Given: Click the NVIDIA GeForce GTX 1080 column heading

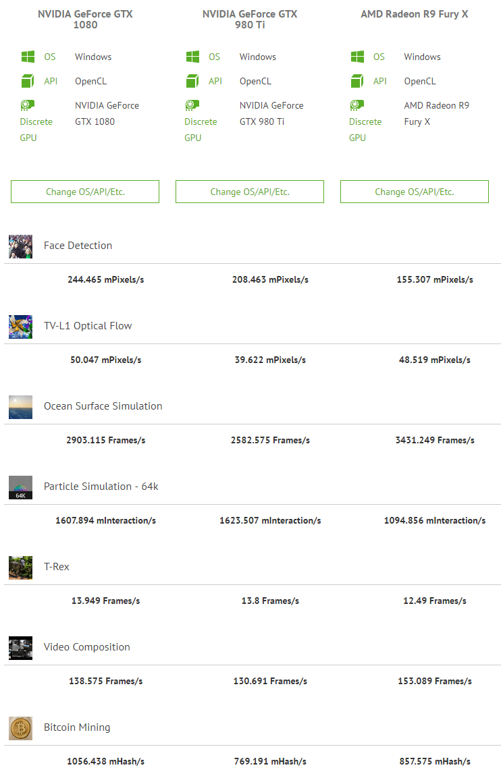Looking at the screenshot, I should (85, 20).
